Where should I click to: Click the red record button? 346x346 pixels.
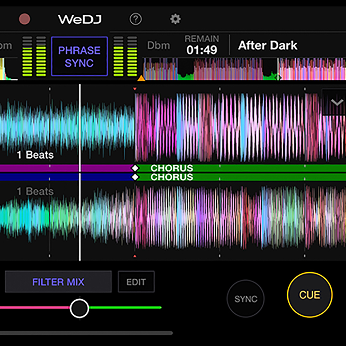point(24,19)
